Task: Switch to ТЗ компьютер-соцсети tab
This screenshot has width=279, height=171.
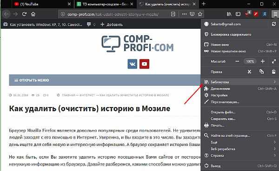Action: [x=106, y=4]
